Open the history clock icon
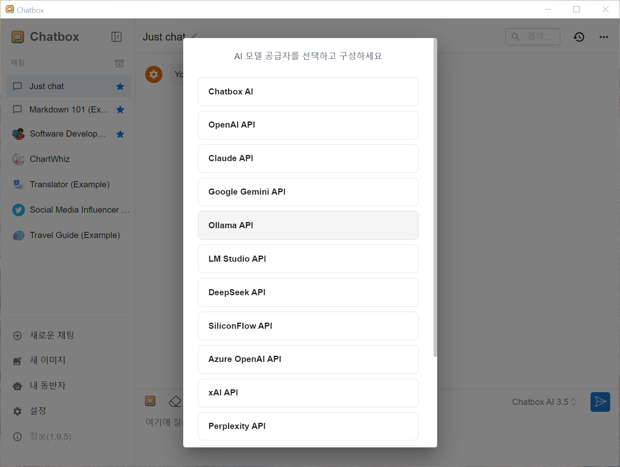The image size is (620, 467). click(579, 37)
